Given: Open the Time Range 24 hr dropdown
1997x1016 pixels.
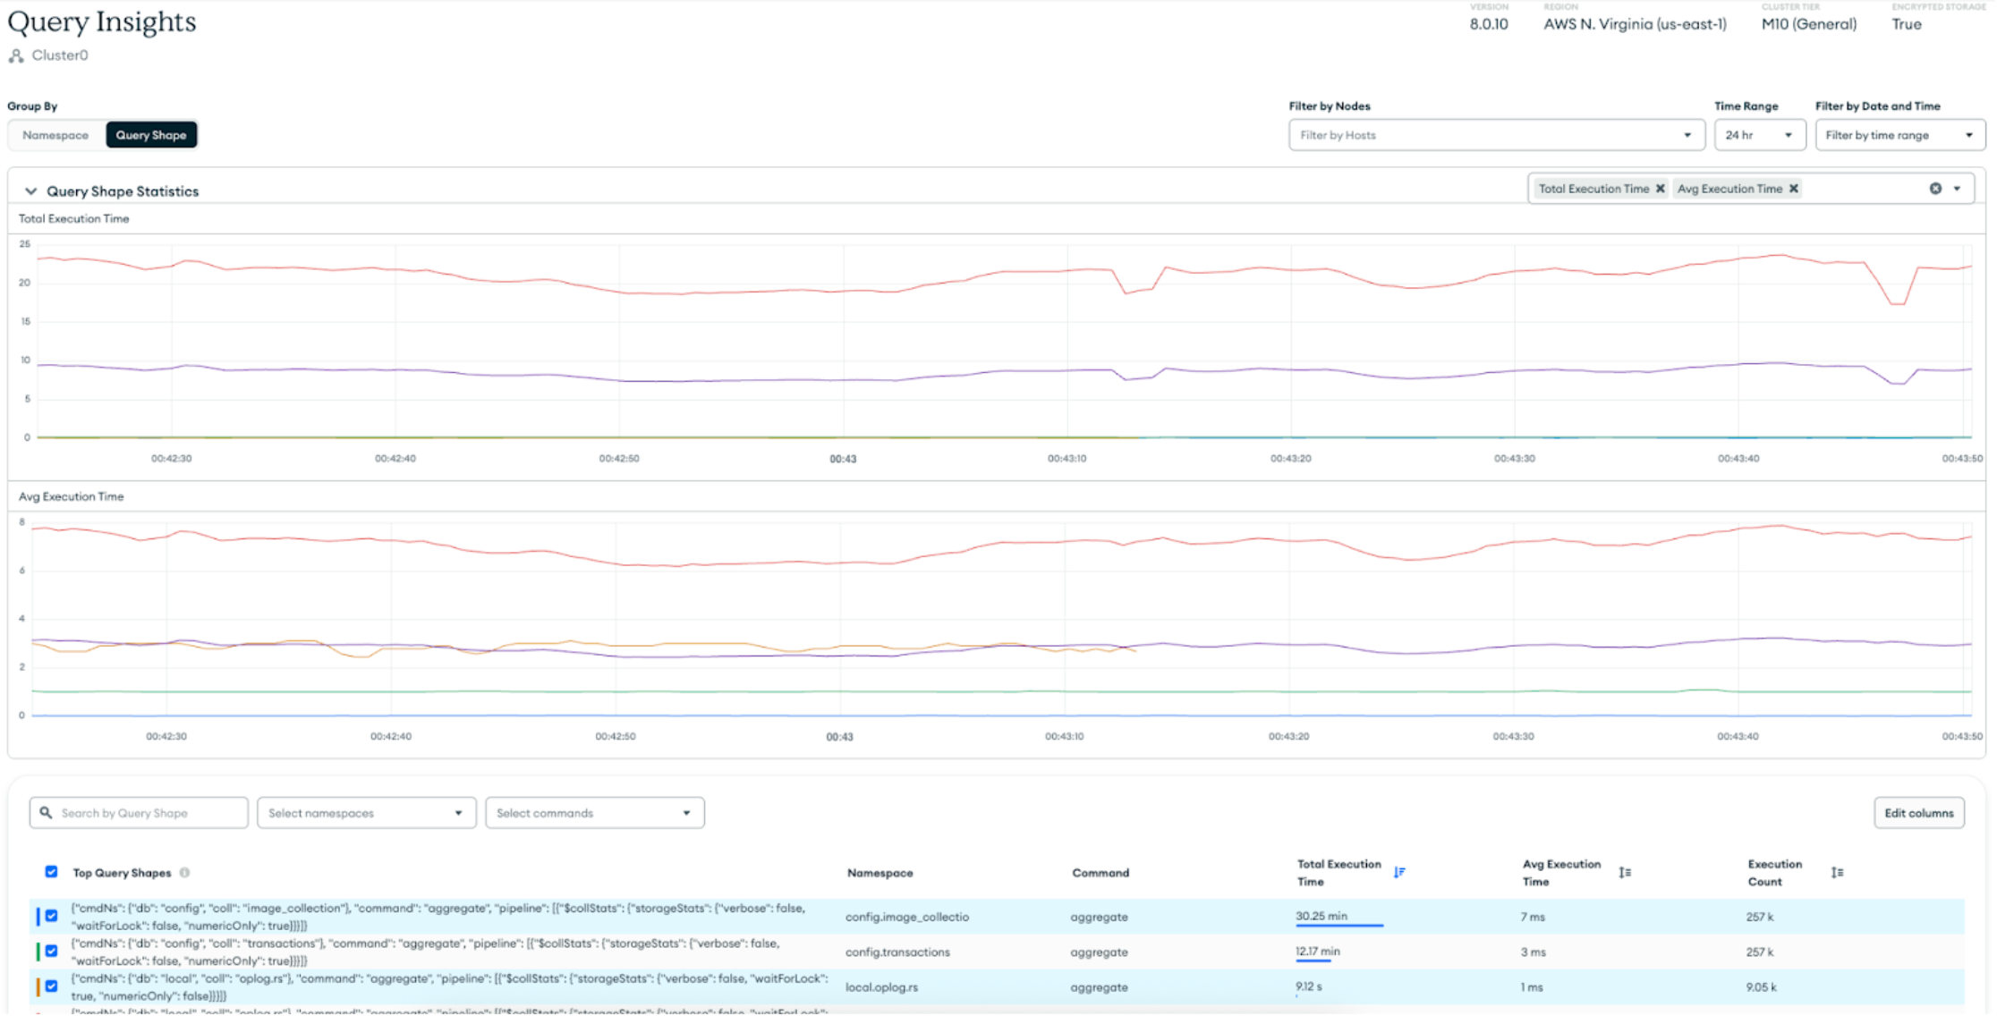Looking at the screenshot, I should pyautogui.click(x=1759, y=134).
